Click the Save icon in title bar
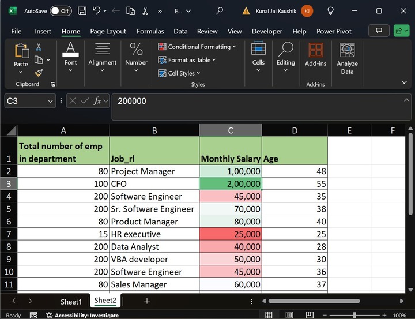 click(x=82, y=11)
